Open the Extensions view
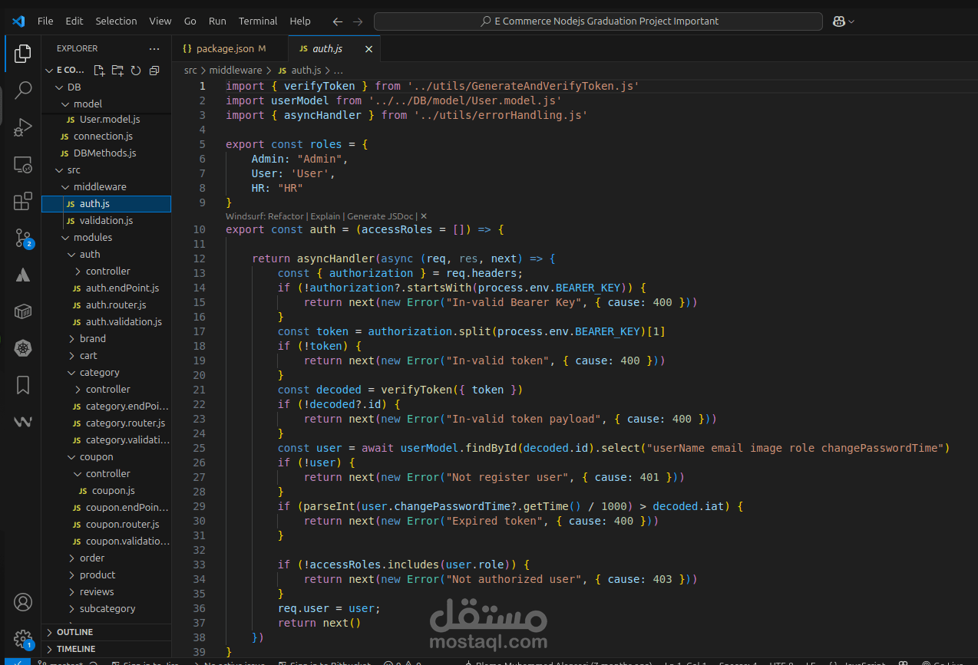Image resolution: width=978 pixels, height=665 pixels. (23, 201)
